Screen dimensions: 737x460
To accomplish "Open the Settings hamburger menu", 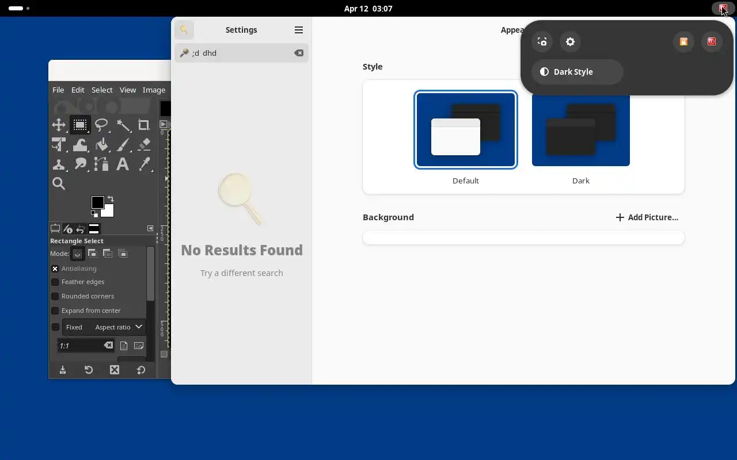I will [298, 29].
